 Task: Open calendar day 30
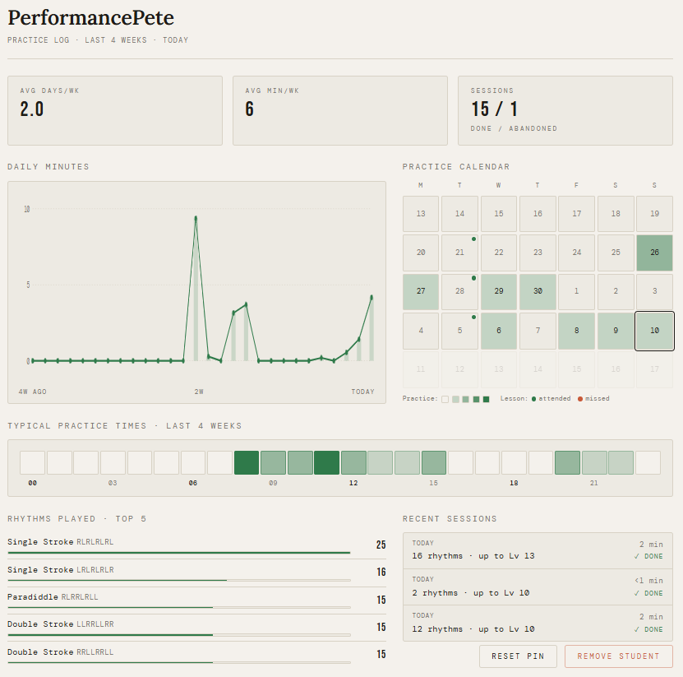click(x=538, y=291)
